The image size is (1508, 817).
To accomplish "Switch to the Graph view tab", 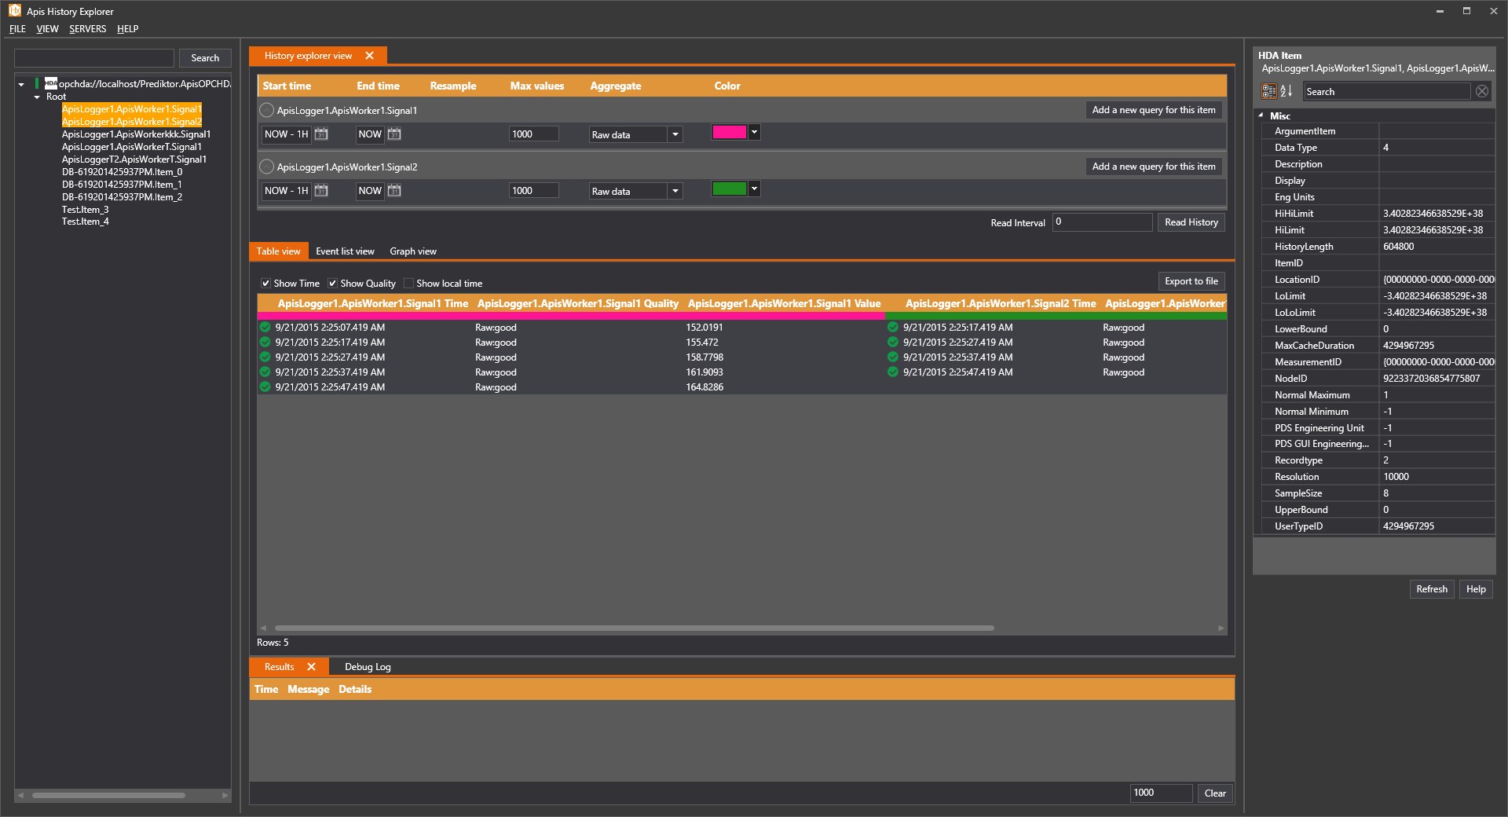I will tap(412, 251).
